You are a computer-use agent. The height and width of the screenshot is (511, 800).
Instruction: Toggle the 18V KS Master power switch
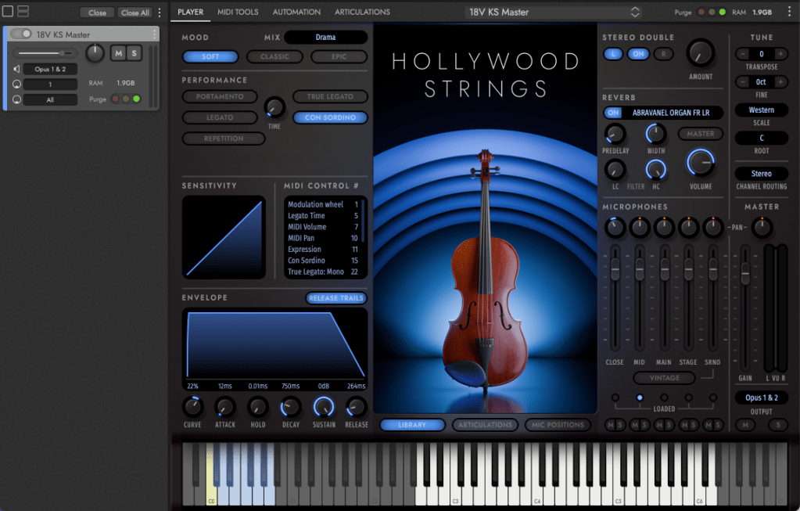click(21, 34)
